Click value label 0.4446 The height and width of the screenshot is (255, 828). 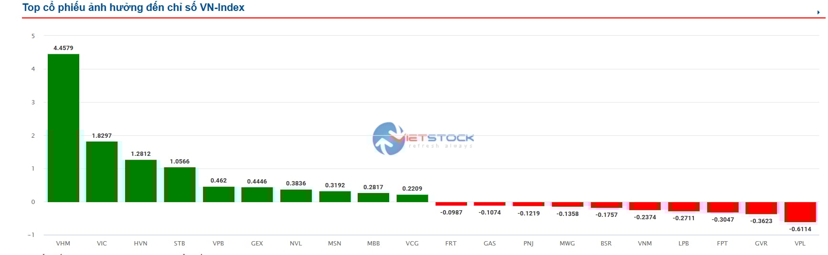(x=257, y=182)
